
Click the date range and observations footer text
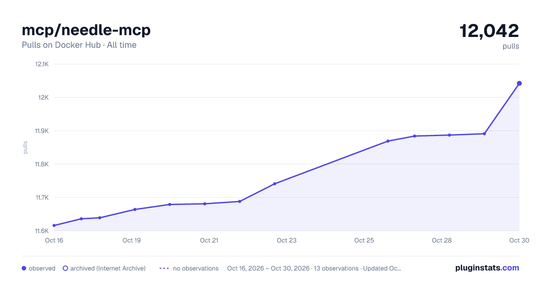tap(314, 268)
